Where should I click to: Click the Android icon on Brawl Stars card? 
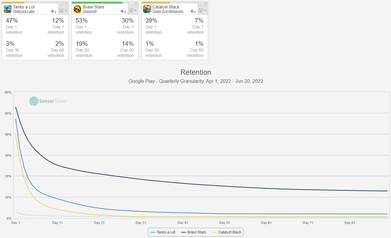tap(123, 11)
